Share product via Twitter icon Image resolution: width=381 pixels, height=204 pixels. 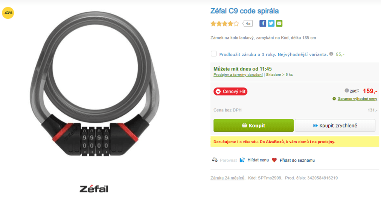click(x=271, y=24)
